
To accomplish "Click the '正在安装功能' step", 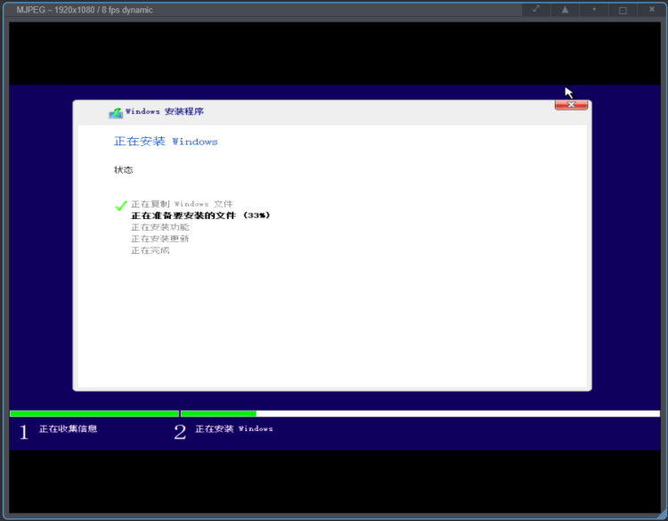I will pos(160,227).
